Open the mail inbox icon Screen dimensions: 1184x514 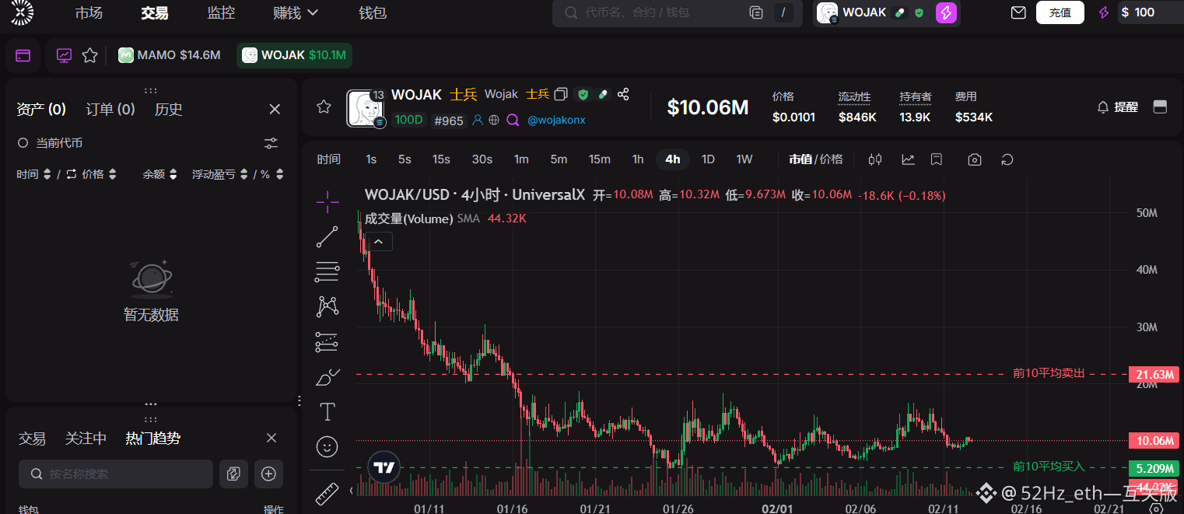click(1018, 12)
